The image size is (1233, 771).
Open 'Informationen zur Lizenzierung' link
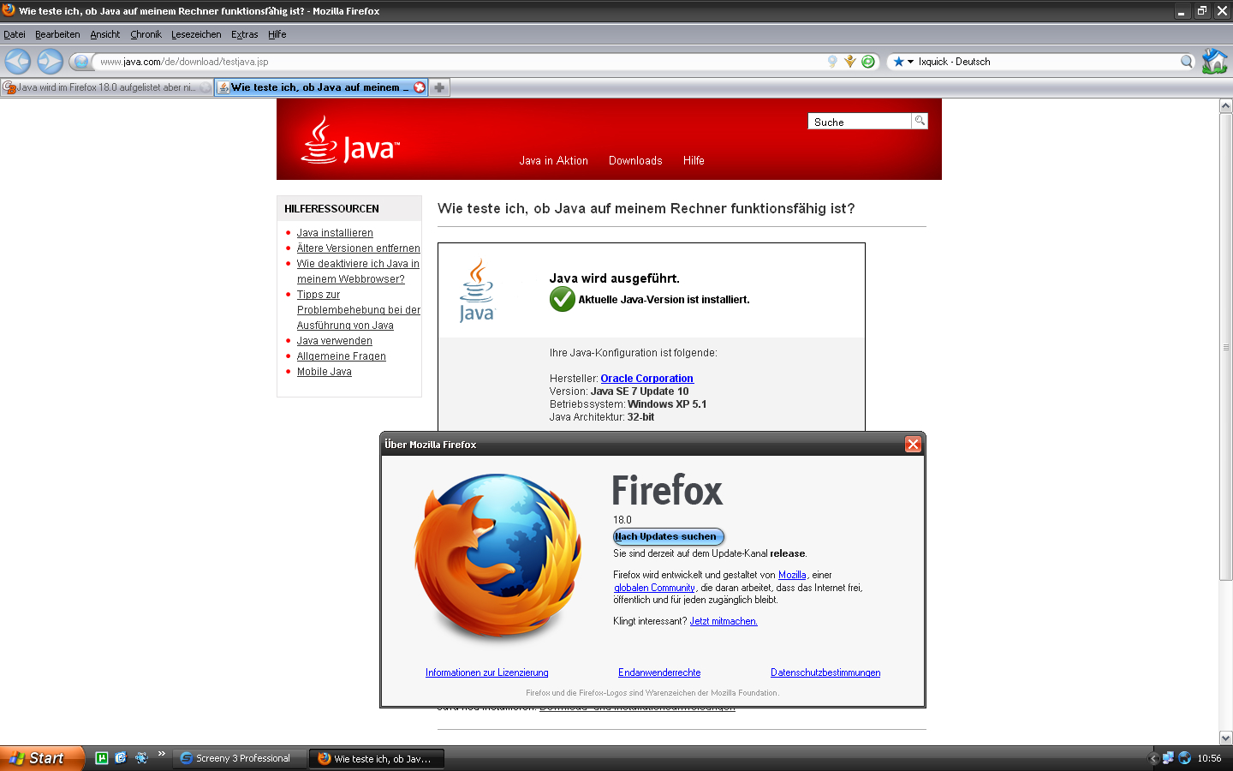(x=486, y=672)
